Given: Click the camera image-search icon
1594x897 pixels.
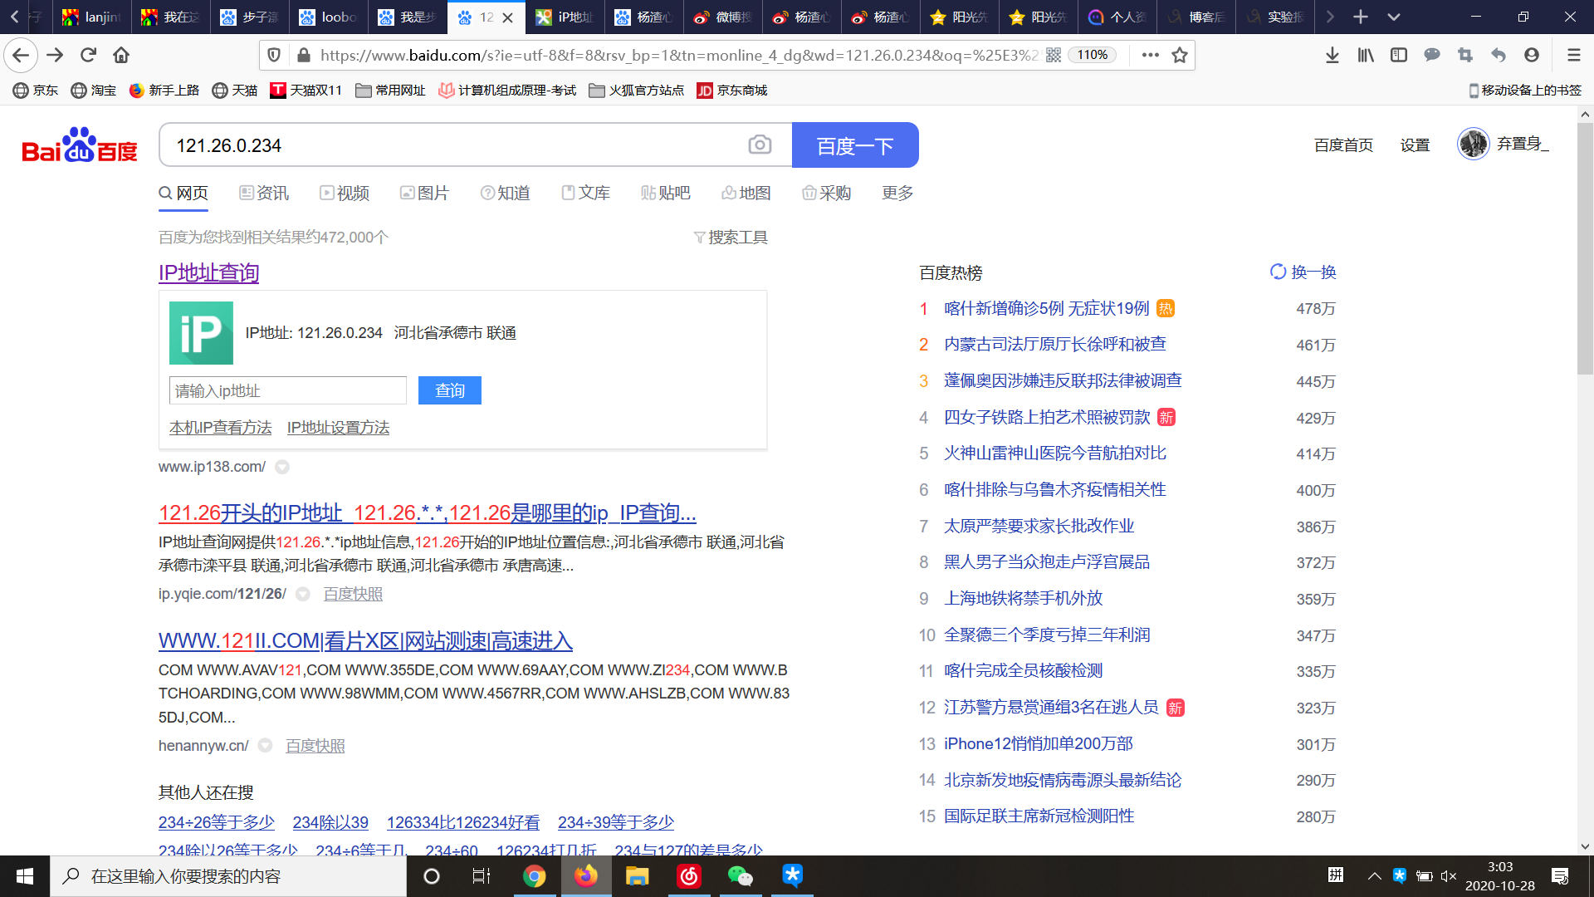Looking at the screenshot, I should coord(759,145).
